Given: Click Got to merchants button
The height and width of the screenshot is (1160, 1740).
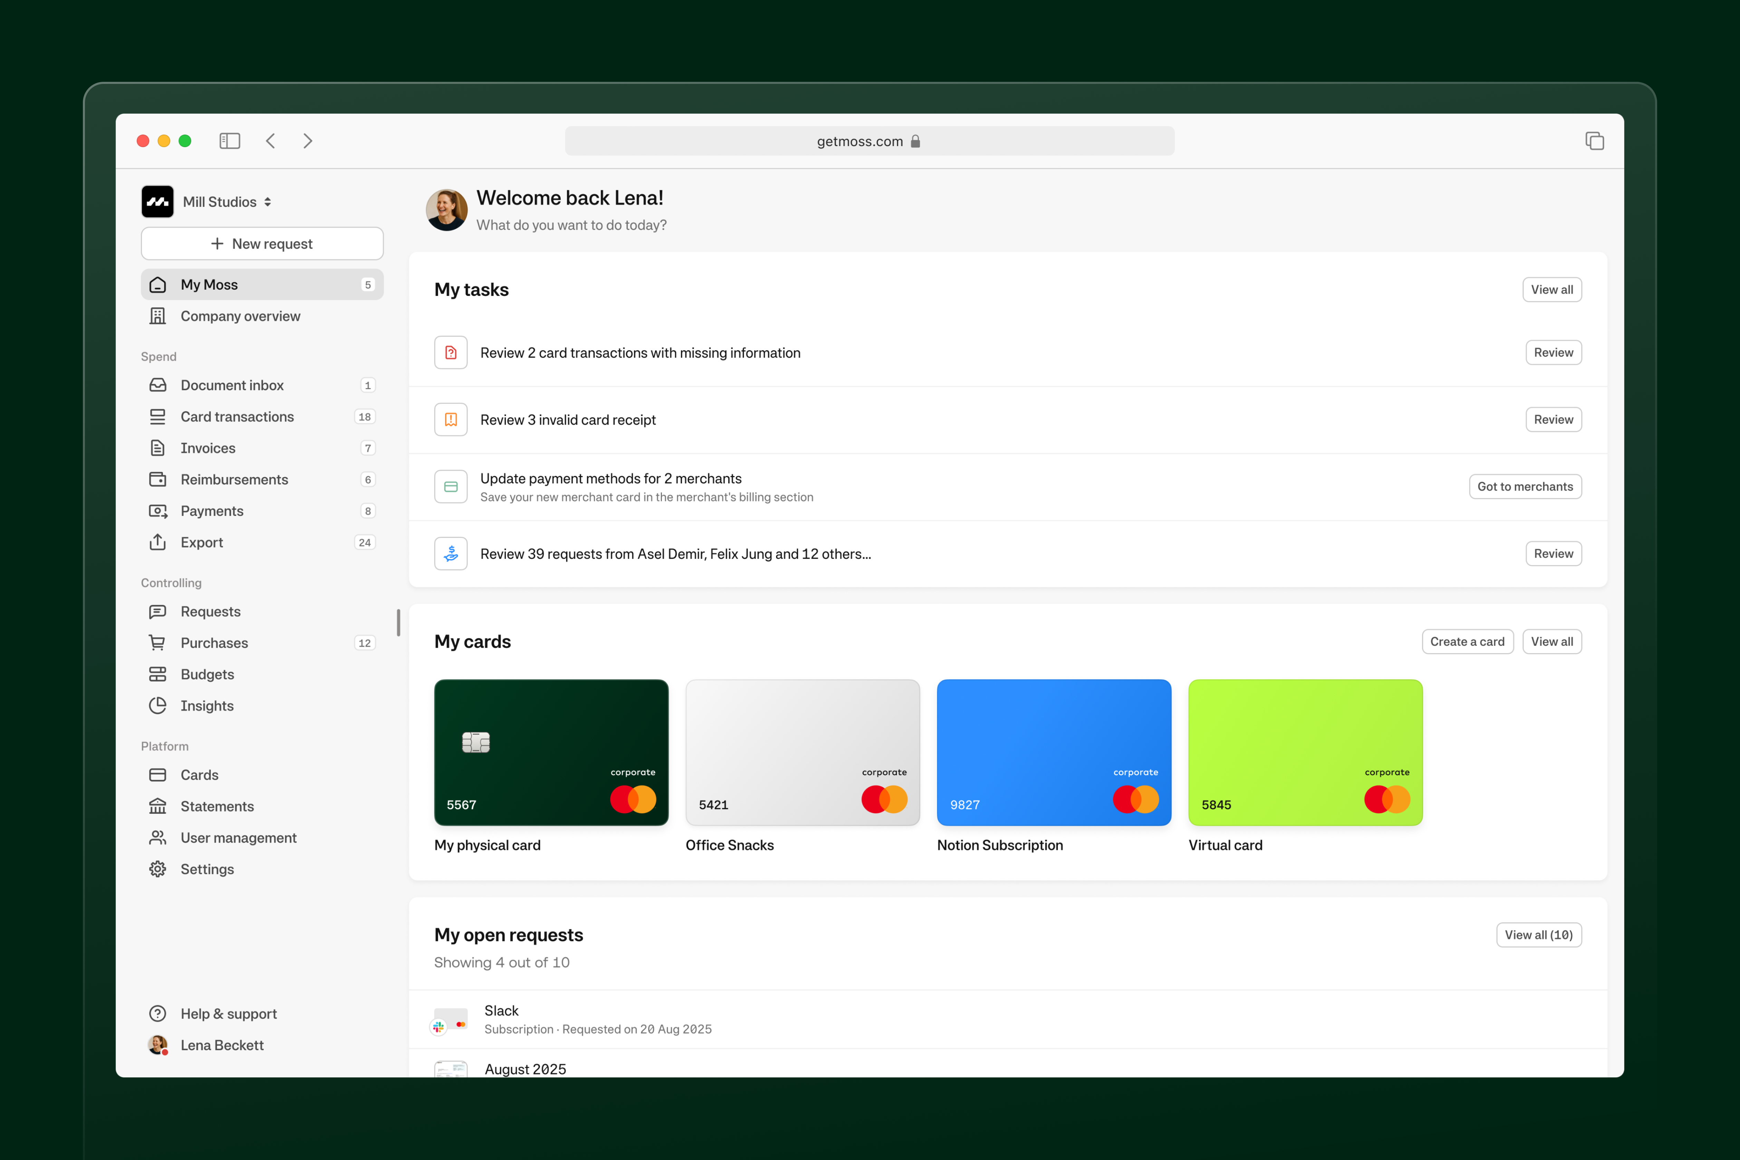Looking at the screenshot, I should 1526,486.
